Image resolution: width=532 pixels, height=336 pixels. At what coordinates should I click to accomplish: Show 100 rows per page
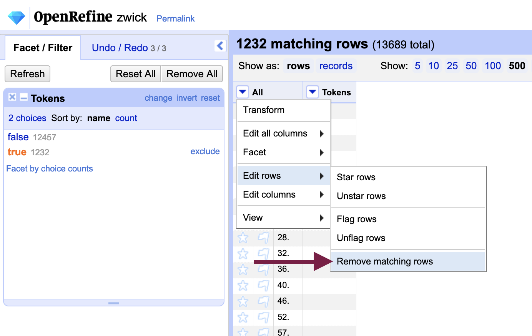pos(493,66)
